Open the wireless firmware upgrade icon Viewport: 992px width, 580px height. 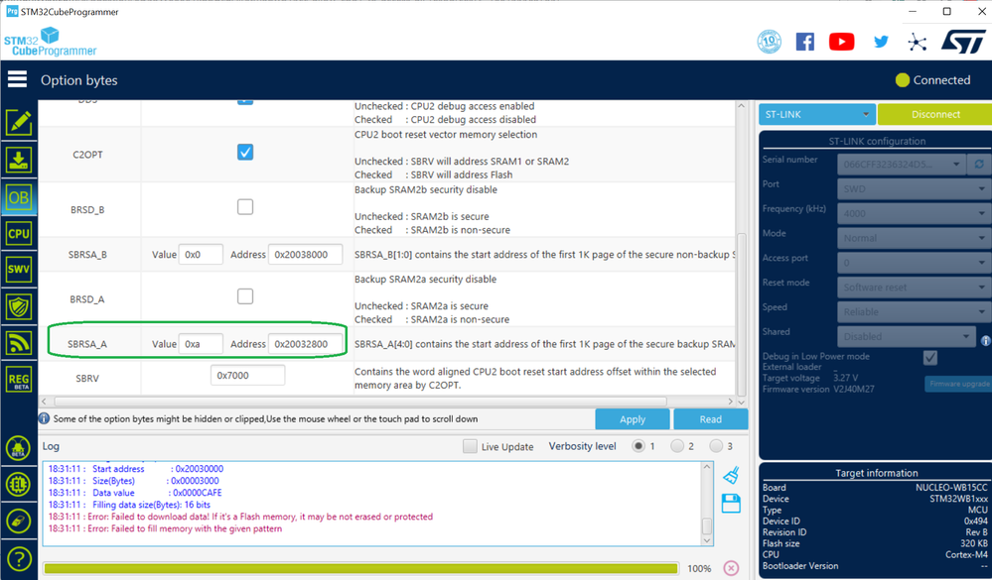[18, 343]
